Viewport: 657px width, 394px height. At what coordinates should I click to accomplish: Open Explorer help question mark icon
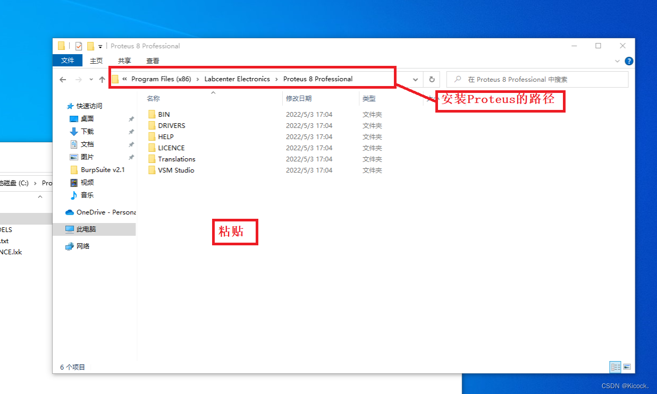click(x=629, y=61)
